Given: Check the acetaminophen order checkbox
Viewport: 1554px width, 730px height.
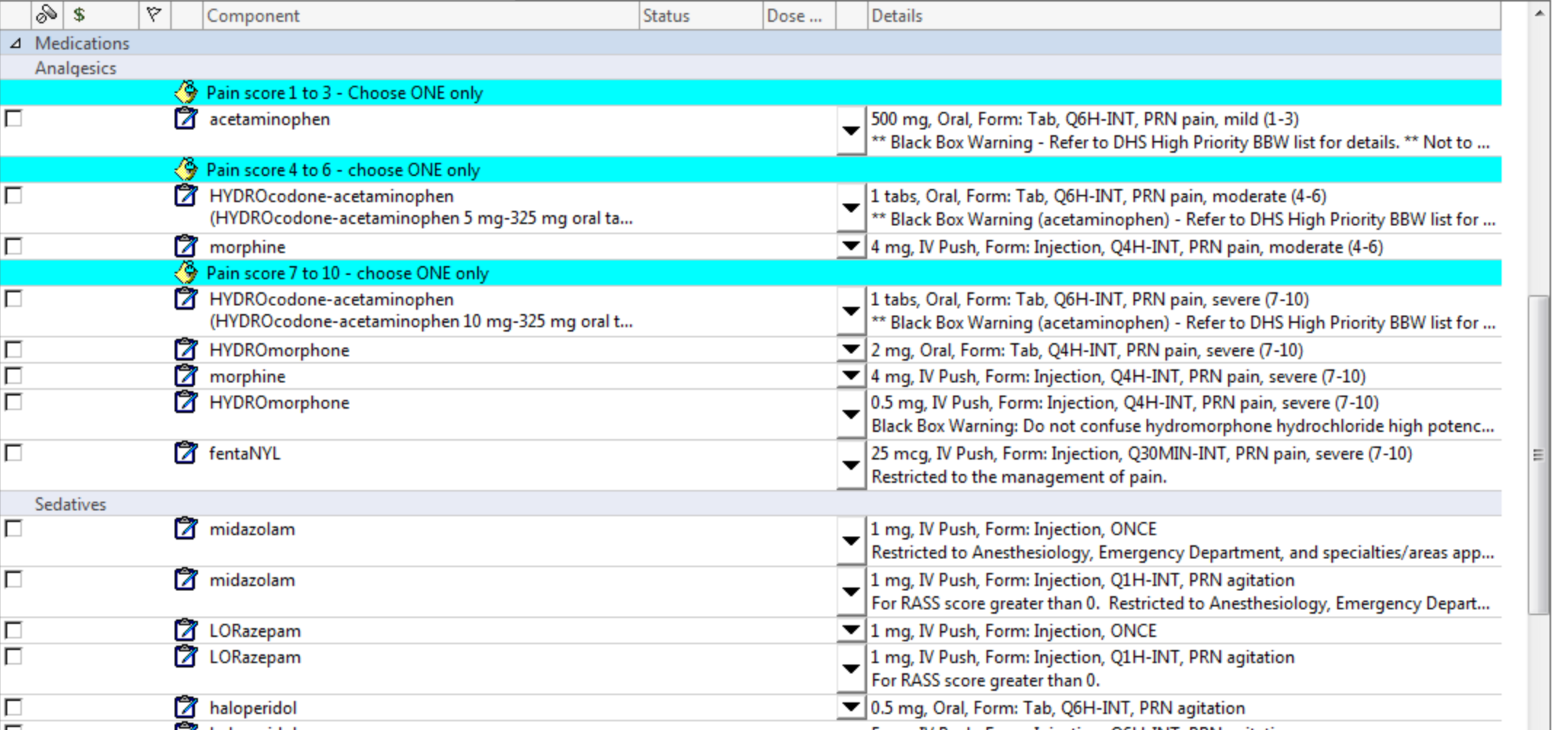Looking at the screenshot, I should [14, 119].
